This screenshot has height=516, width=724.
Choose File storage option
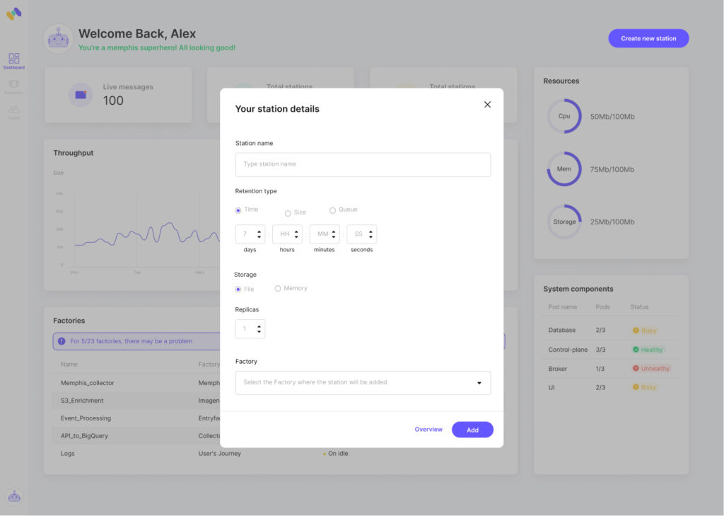tap(238, 289)
